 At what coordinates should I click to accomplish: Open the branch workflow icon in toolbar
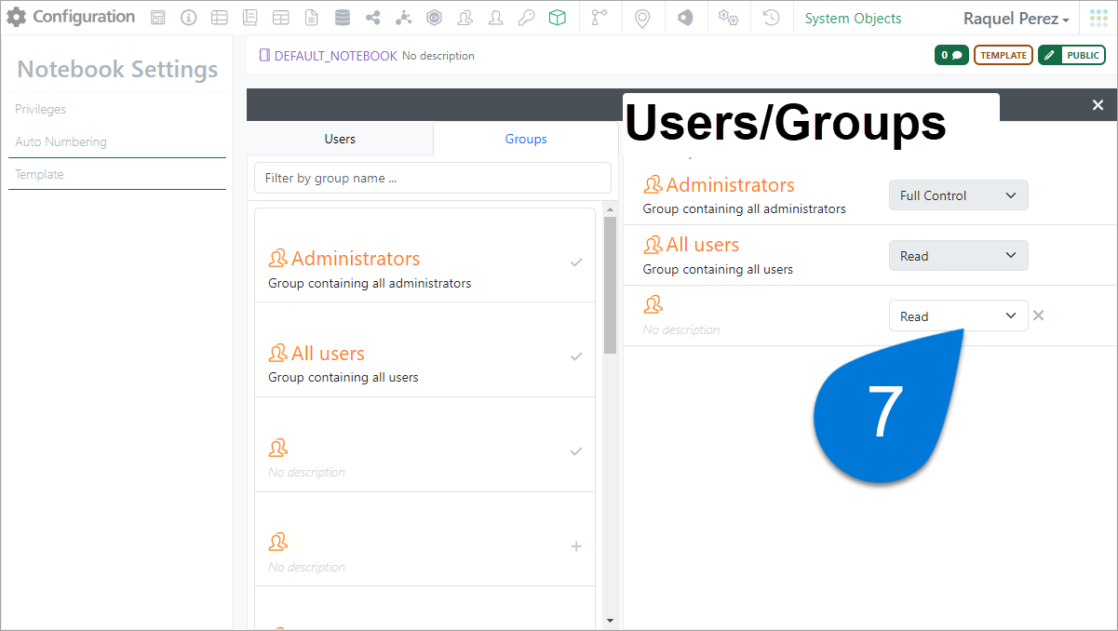click(599, 18)
